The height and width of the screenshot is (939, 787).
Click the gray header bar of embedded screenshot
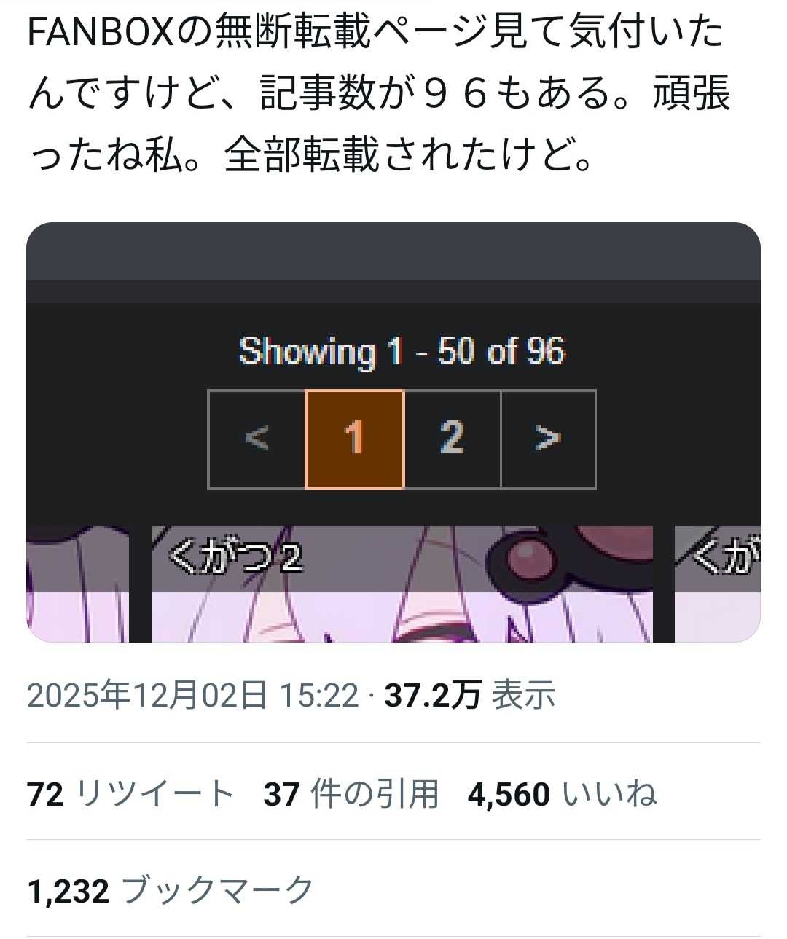point(393,251)
